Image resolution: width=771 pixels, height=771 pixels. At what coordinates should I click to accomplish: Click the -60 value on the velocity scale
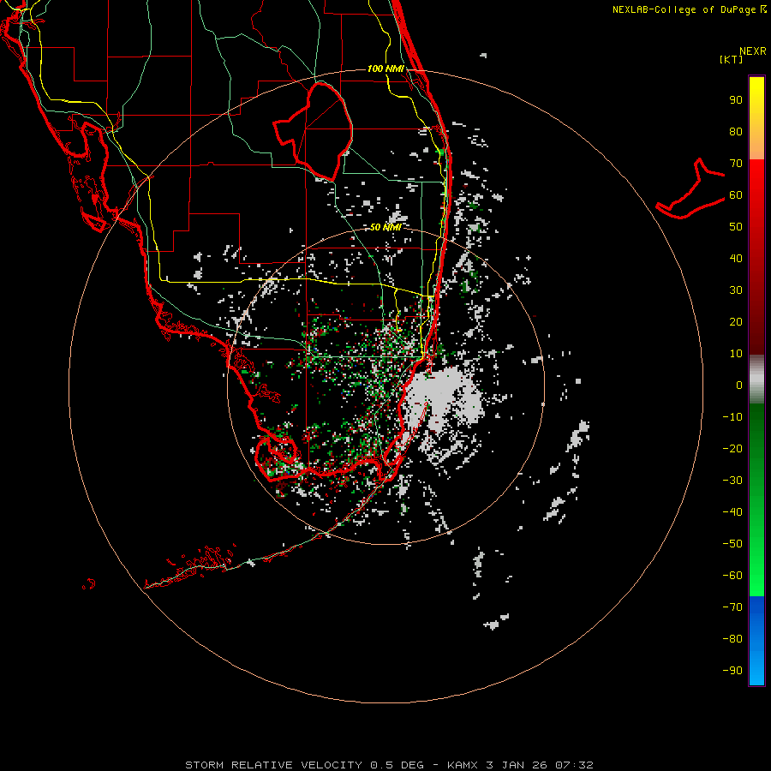pyautogui.click(x=732, y=576)
